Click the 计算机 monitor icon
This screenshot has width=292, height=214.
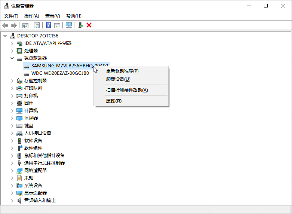[x=19, y=111]
